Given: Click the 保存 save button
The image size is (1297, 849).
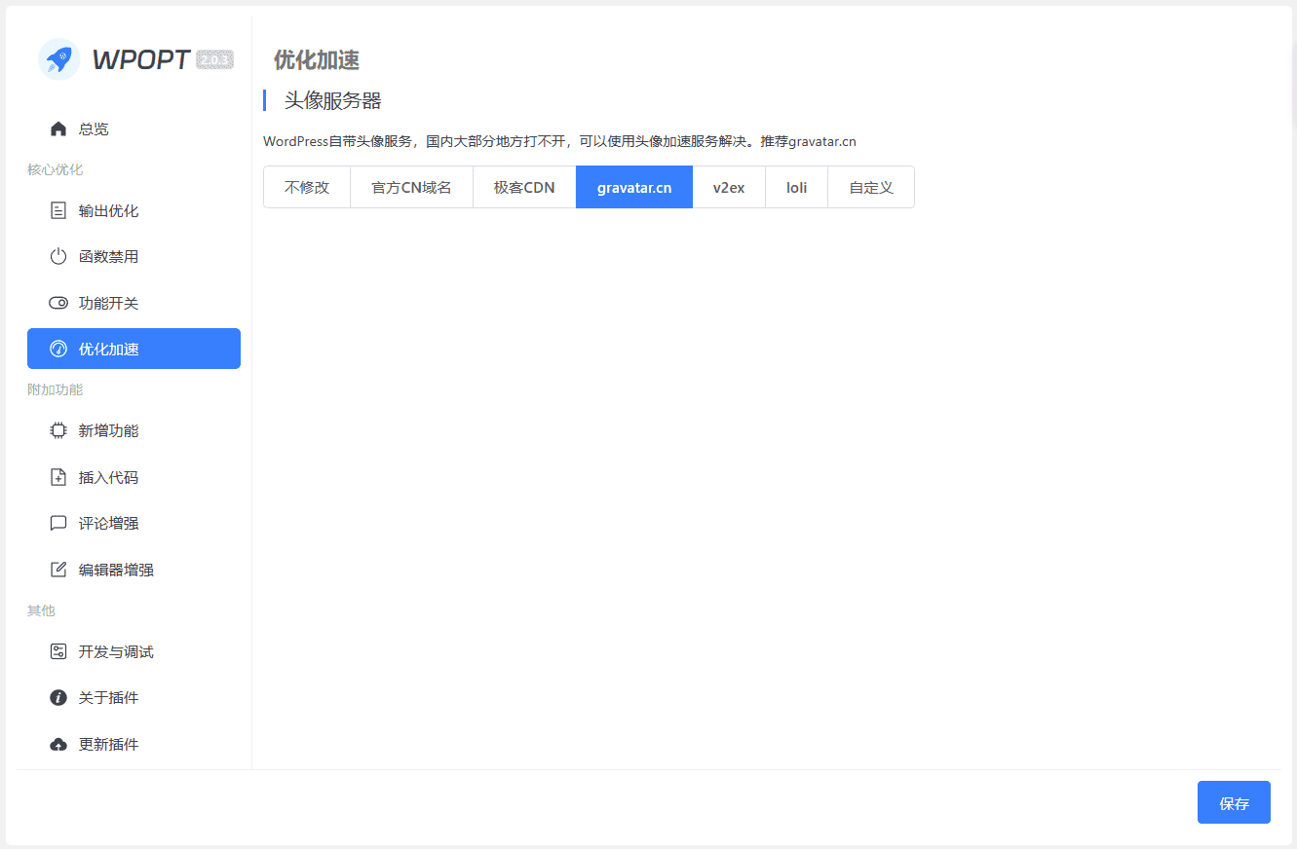Looking at the screenshot, I should coord(1234,802).
